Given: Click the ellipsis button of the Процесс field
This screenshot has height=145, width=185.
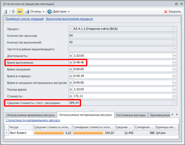Looking at the screenshot, I should click(x=174, y=29).
